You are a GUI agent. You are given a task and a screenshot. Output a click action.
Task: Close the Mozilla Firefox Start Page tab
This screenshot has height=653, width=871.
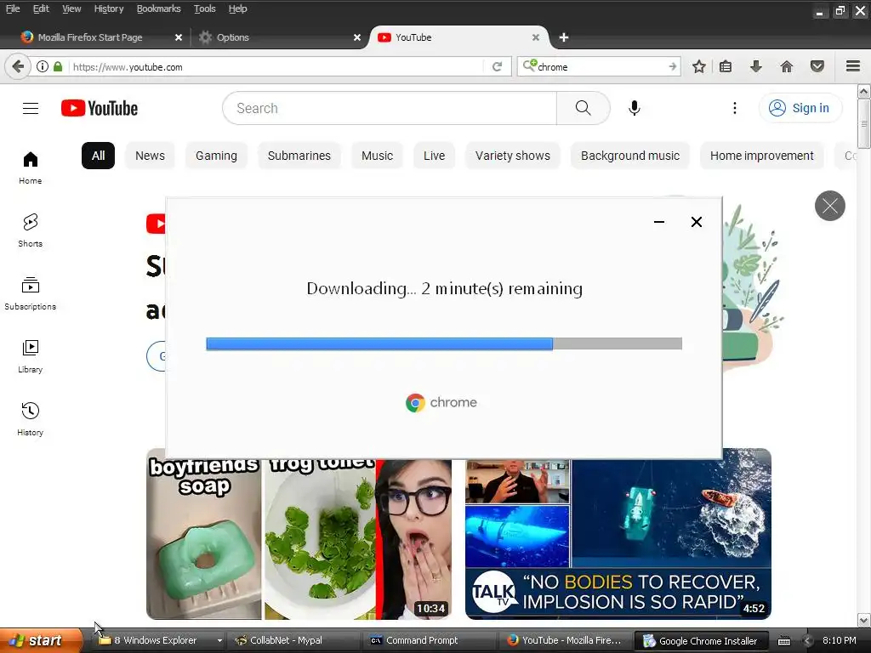coord(179,37)
